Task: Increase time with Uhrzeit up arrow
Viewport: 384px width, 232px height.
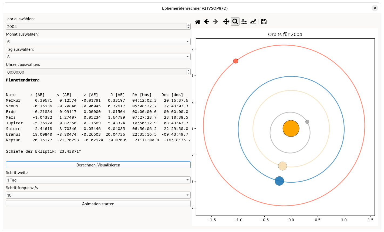Action: tap(188, 71)
